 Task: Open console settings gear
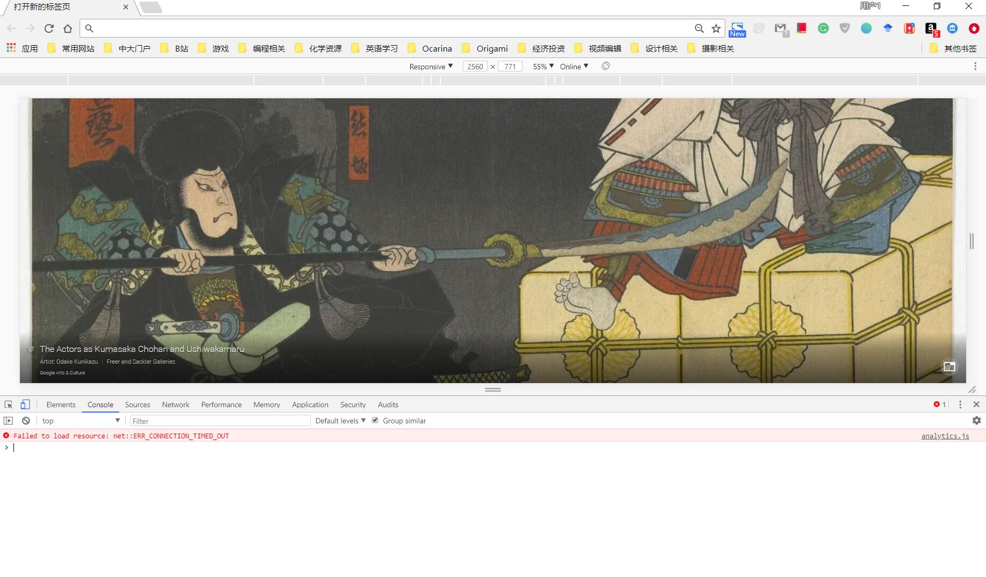(976, 421)
